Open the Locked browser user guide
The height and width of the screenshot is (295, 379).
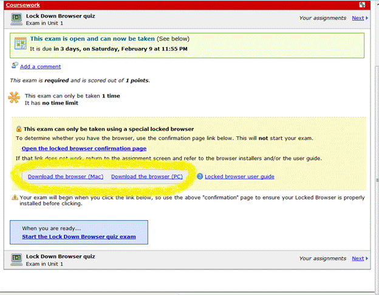pos(239,176)
